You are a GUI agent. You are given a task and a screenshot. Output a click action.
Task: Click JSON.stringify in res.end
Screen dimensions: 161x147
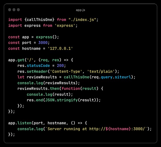point(61,100)
